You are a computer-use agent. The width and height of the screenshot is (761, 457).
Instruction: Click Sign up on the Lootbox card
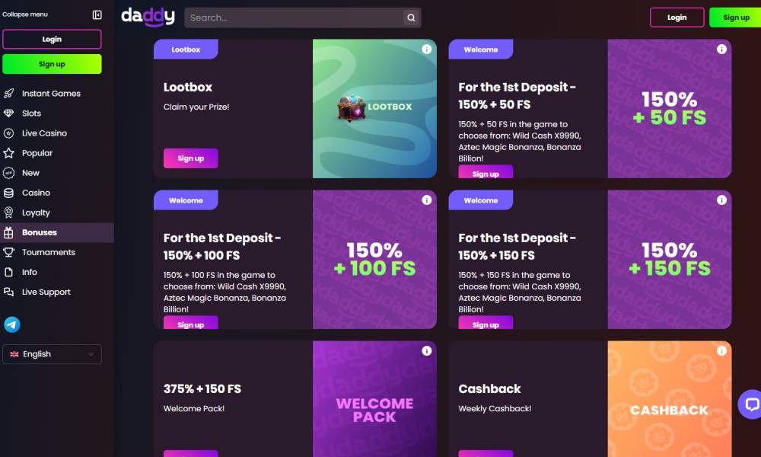(191, 158)
